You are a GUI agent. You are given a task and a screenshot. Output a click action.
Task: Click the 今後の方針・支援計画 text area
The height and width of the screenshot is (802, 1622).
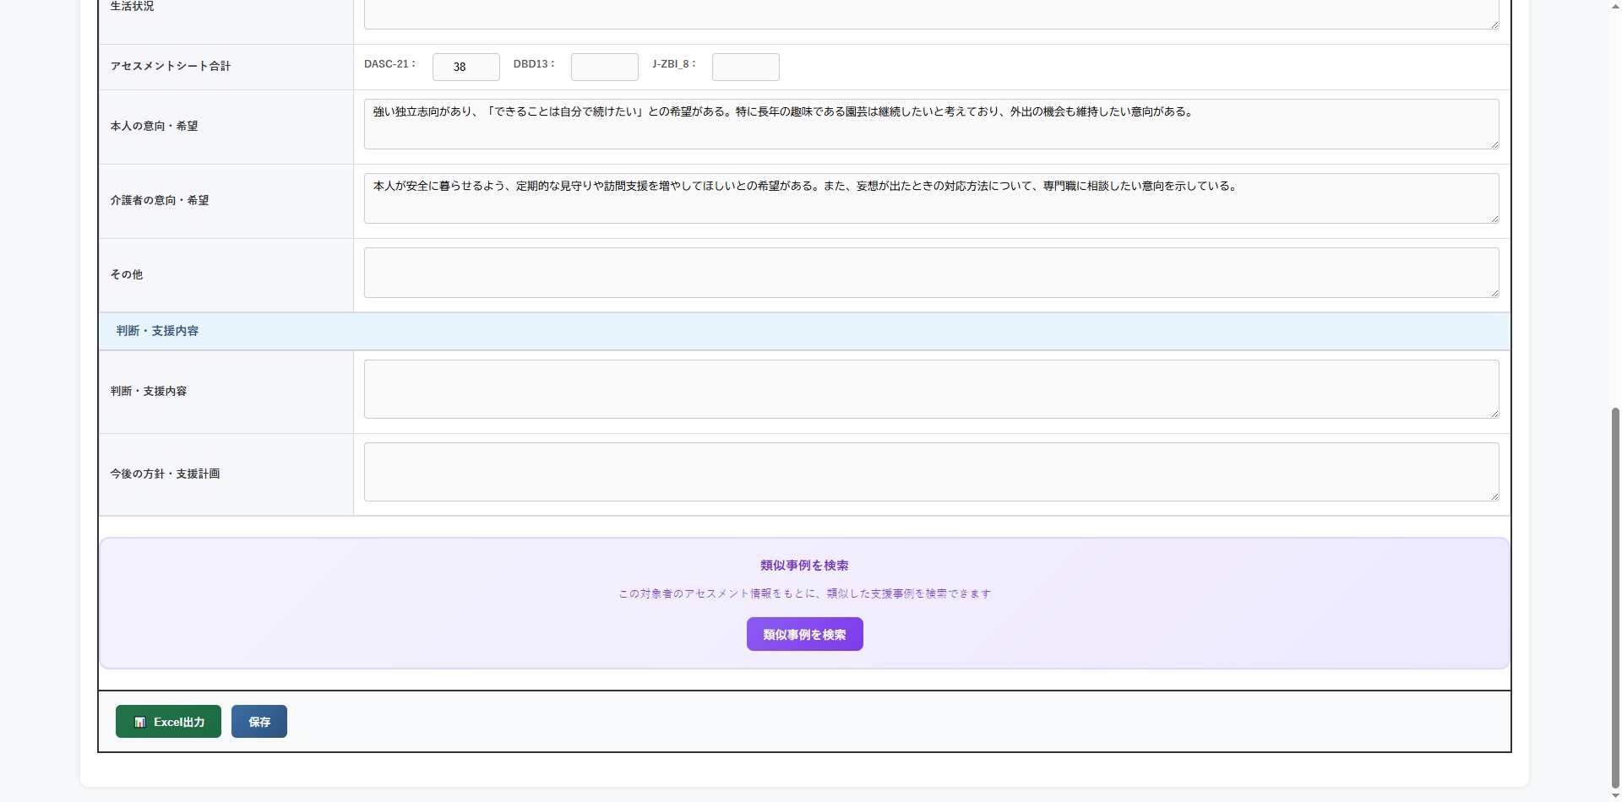pyautogui.click(x=930, y=472)
